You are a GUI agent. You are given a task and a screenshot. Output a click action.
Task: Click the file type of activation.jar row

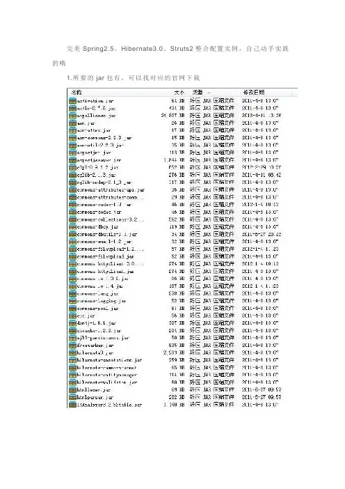point(211,101)
